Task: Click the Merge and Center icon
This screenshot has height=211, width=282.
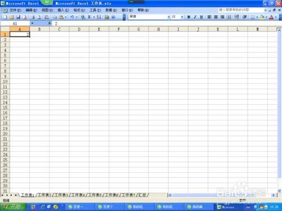Action: [228, 17]
